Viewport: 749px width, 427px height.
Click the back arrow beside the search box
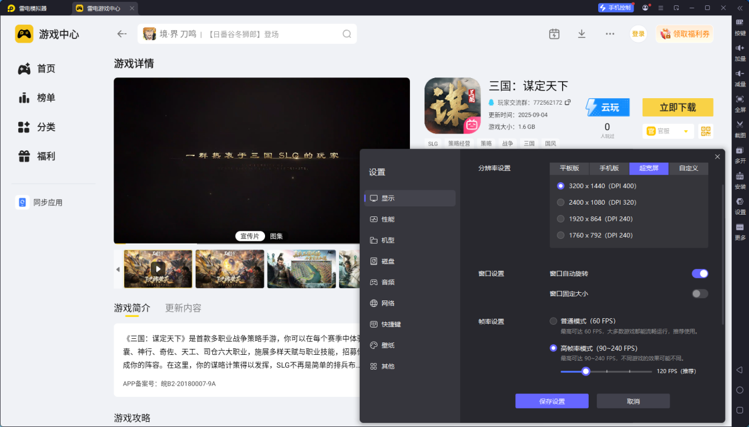122,34
